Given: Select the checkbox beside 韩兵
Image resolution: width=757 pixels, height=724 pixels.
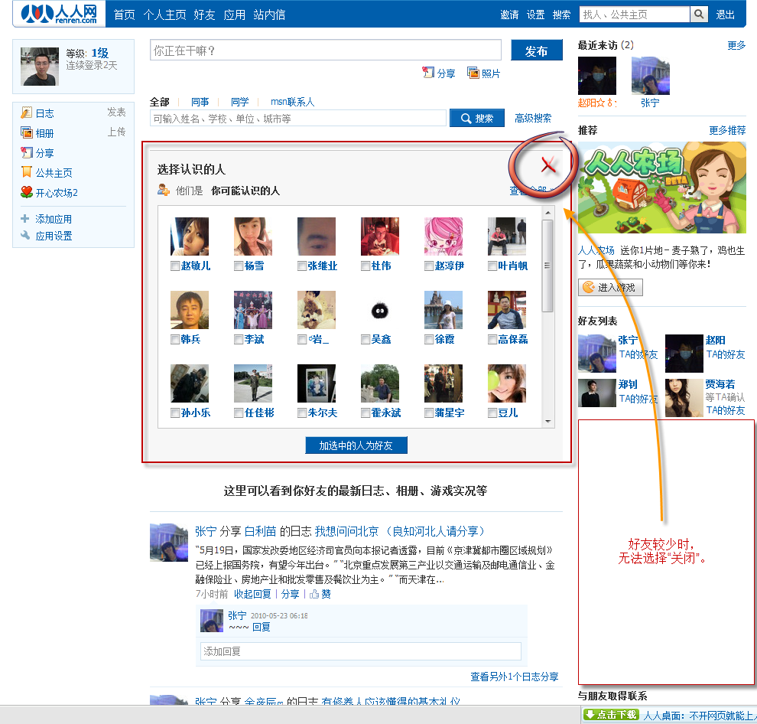Looking at the screenshot, I should pos(175,340).
